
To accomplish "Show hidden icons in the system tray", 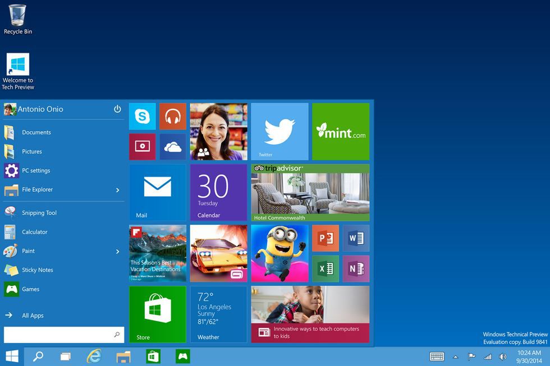I will pyautogui.click(x=455, y=356).
